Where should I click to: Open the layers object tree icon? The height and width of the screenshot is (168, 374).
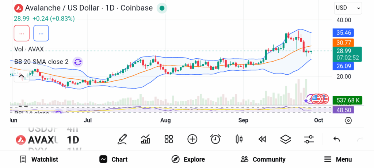click(285, 139)
